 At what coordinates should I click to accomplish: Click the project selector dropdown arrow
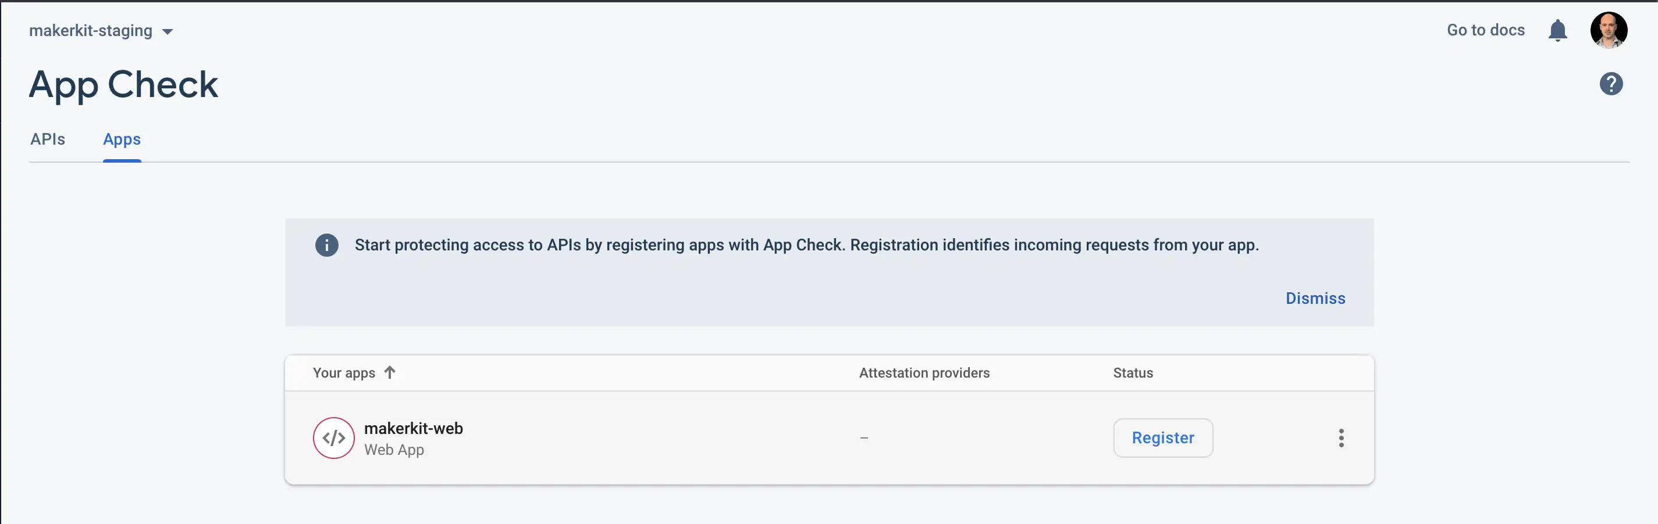(168, 31)
